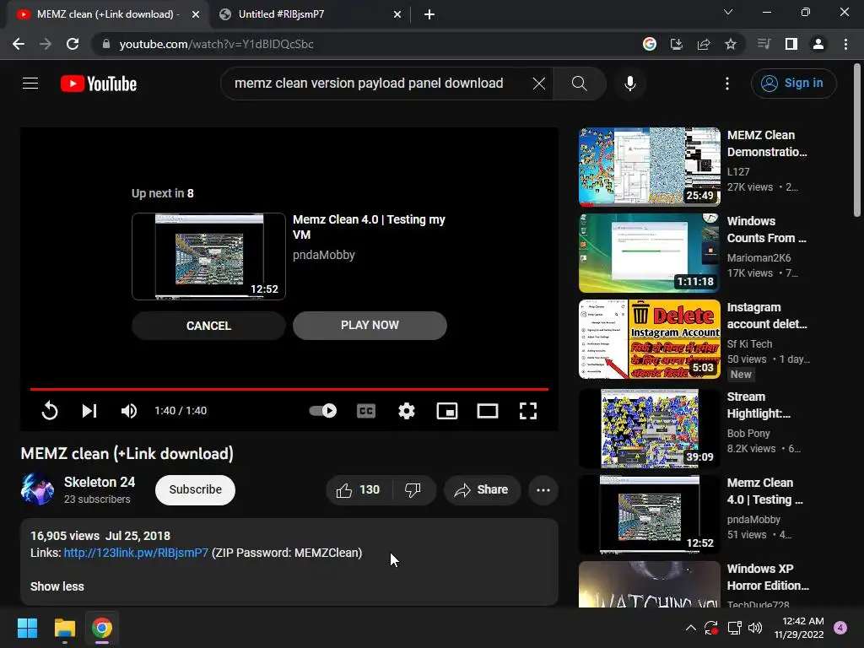Open File Explorer from taskbar
Viewport: 864px width, 648px height.
click(x=64, y=628)
